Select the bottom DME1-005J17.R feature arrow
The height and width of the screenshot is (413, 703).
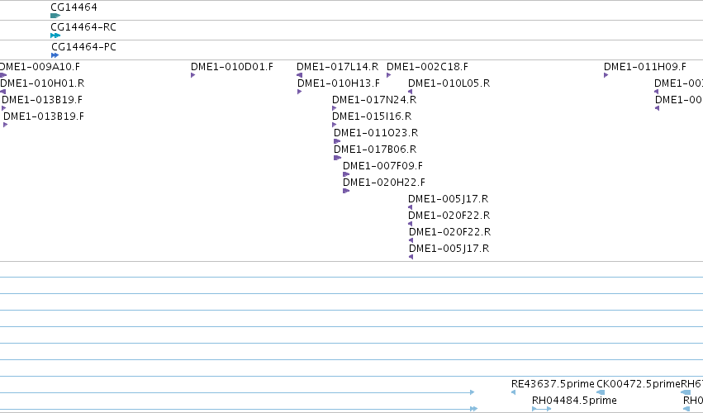(x=411, y=257)
